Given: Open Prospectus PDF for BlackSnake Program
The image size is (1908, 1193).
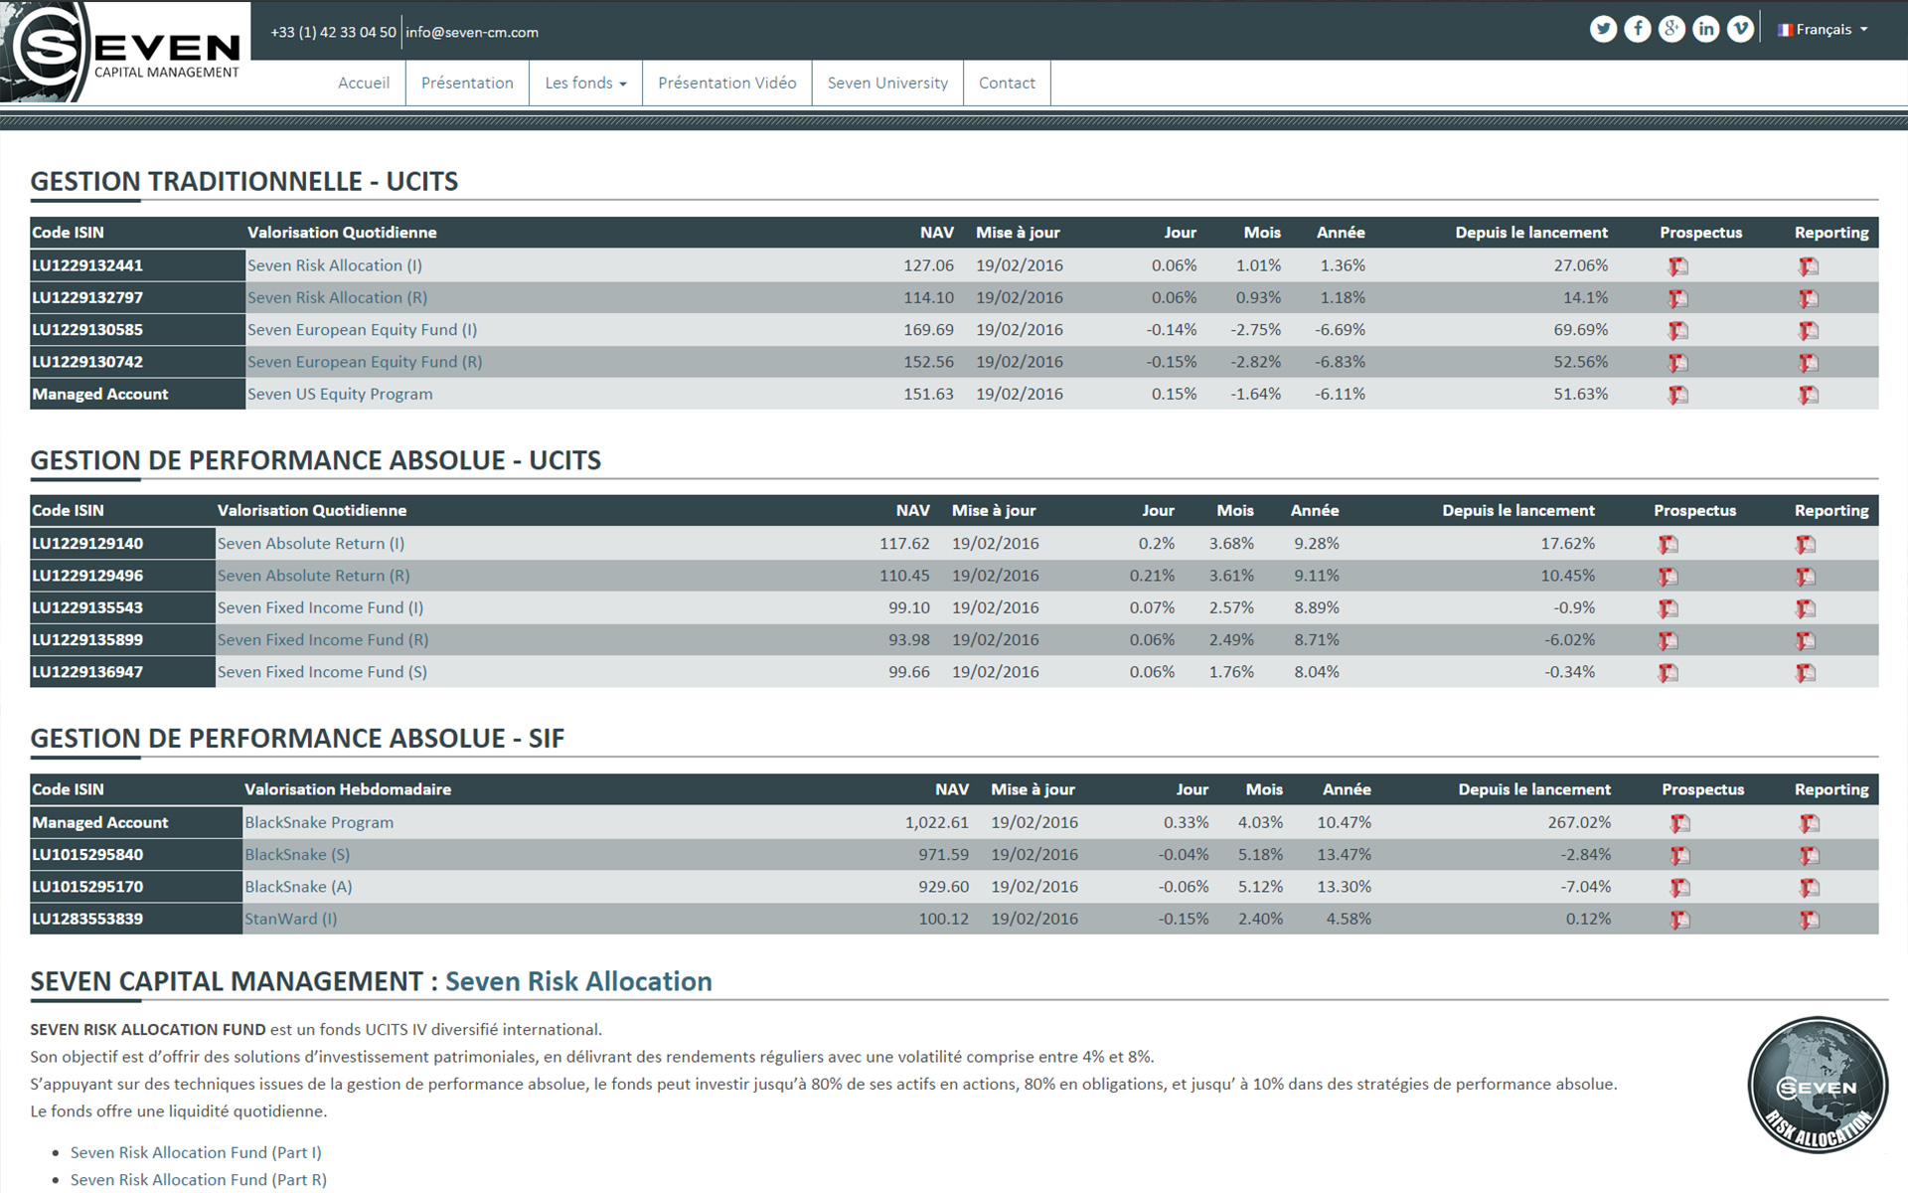Looking at the screenshot, I should point(1680,823).
